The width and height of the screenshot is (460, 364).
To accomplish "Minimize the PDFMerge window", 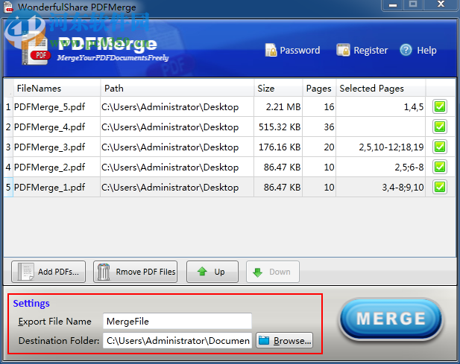I will pyautogui.click(x=393, y=5).
